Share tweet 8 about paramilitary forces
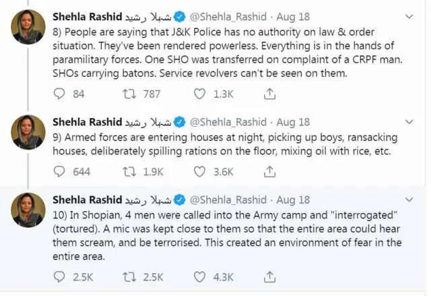The image size is (431, 296). (x=269, y=94)
